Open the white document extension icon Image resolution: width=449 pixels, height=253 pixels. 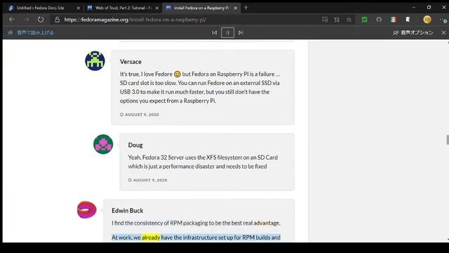[408, 20]
